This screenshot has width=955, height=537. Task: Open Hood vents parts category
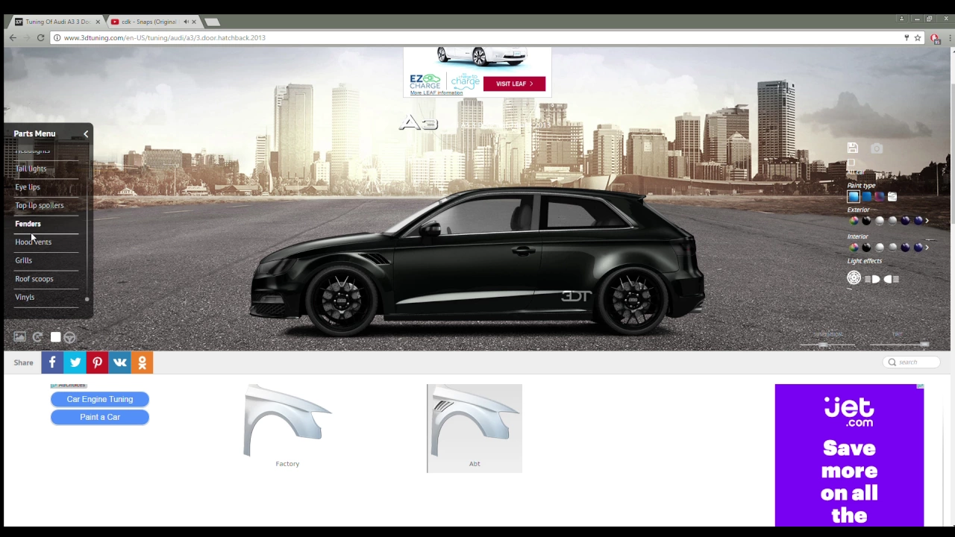[33, 242]
